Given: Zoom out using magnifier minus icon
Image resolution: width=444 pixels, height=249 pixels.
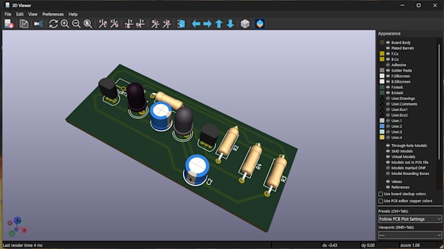Looking at the screenshot, I should pos(76,24).
